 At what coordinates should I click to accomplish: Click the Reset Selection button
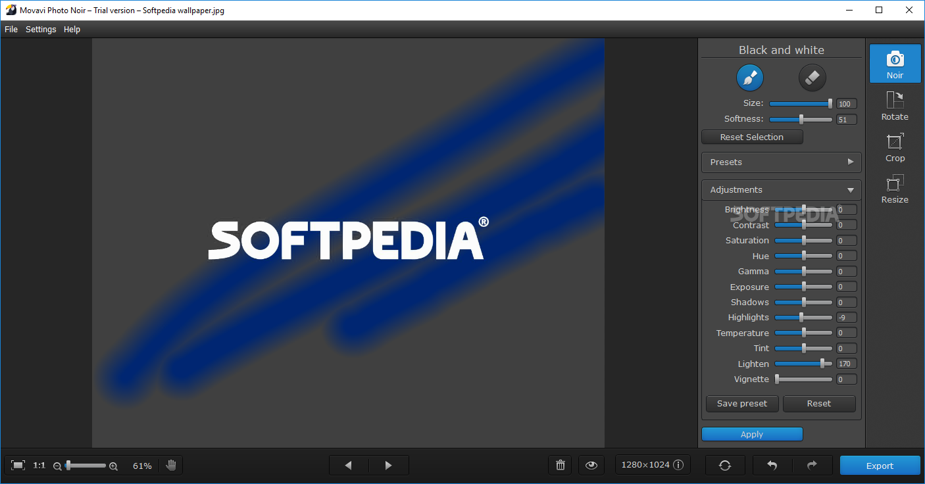(752, 137)
